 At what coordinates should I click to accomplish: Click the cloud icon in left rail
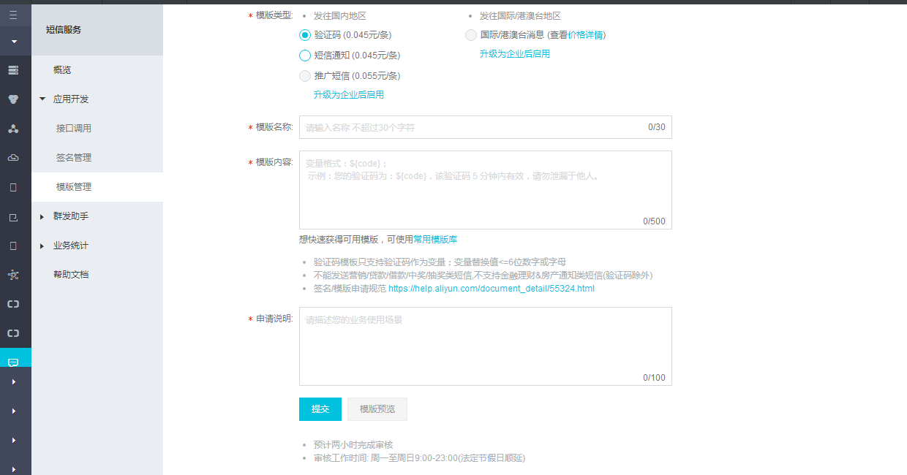pos(13,158)
